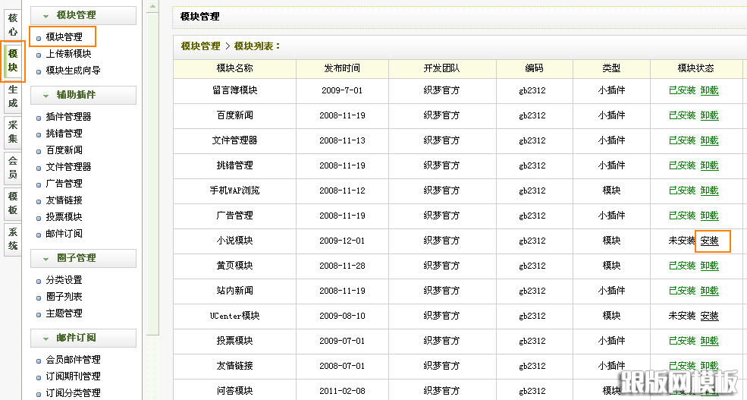Open 插件管理器 in the sidebar
The image size is (747, 400).
click(68, 117)
